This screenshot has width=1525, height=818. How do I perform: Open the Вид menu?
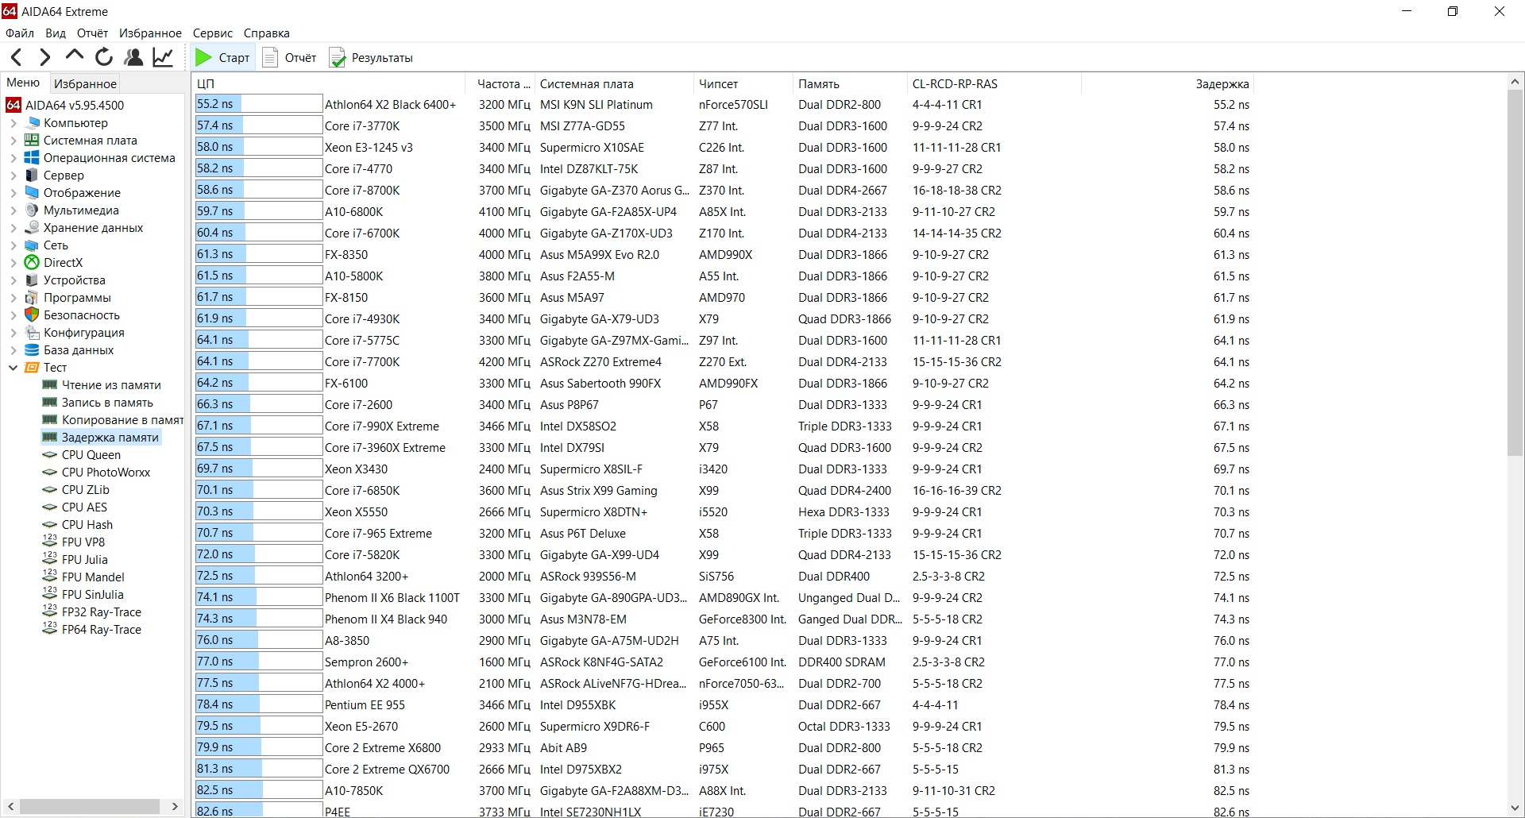[x=56, y=33]
